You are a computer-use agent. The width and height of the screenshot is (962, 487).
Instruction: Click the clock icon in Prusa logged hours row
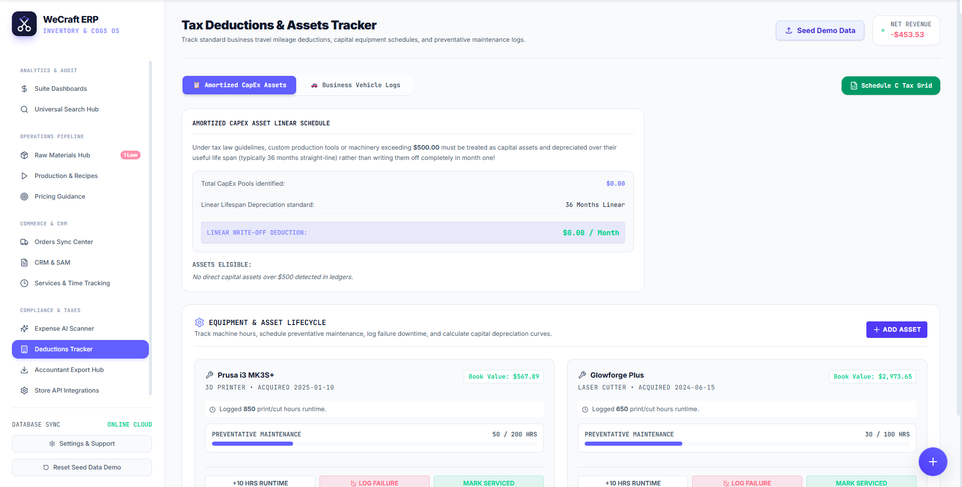pyautogui.click(x=212, y=410)
